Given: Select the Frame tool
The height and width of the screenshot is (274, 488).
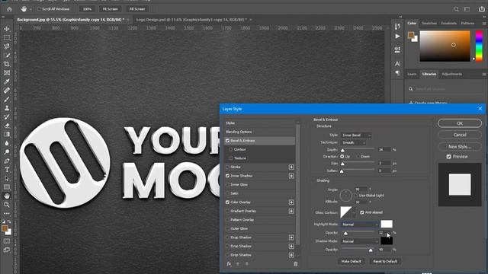Looking at the screenshot, I should click(7, 73).
